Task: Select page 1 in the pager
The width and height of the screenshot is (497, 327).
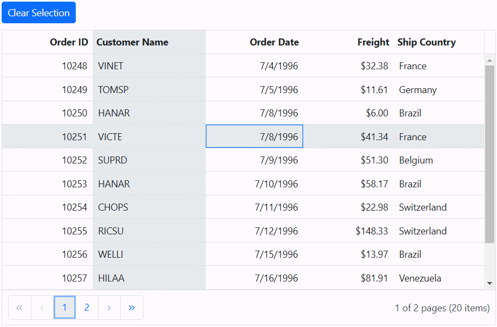Action: tap(64, 308)
